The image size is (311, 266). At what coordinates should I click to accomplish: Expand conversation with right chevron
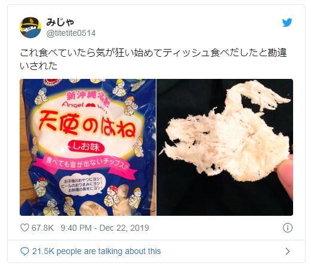click(x=288, y=252)
